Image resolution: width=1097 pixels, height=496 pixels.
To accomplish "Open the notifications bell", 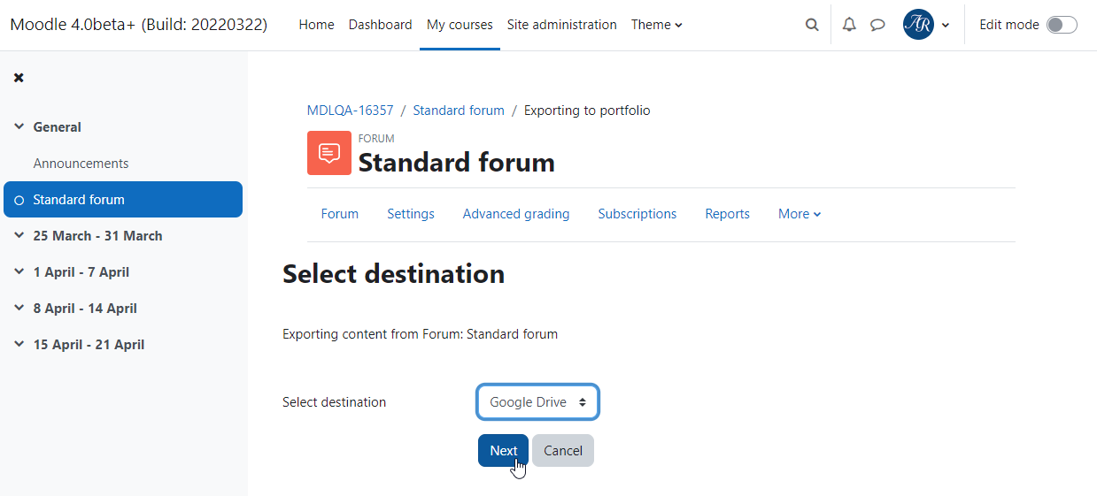I will tap(849, 25).
